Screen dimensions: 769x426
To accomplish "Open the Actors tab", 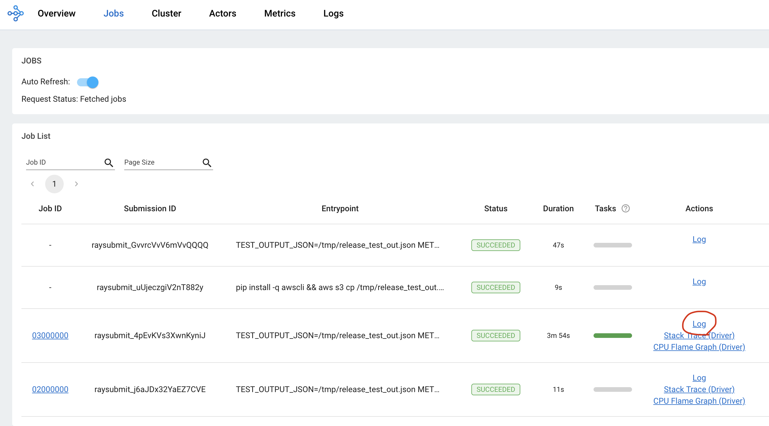I will pyautogui.click(x=222, y=13).
